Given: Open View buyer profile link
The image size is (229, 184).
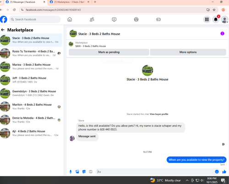Looking at the screenshot, I should click(159, 114).
